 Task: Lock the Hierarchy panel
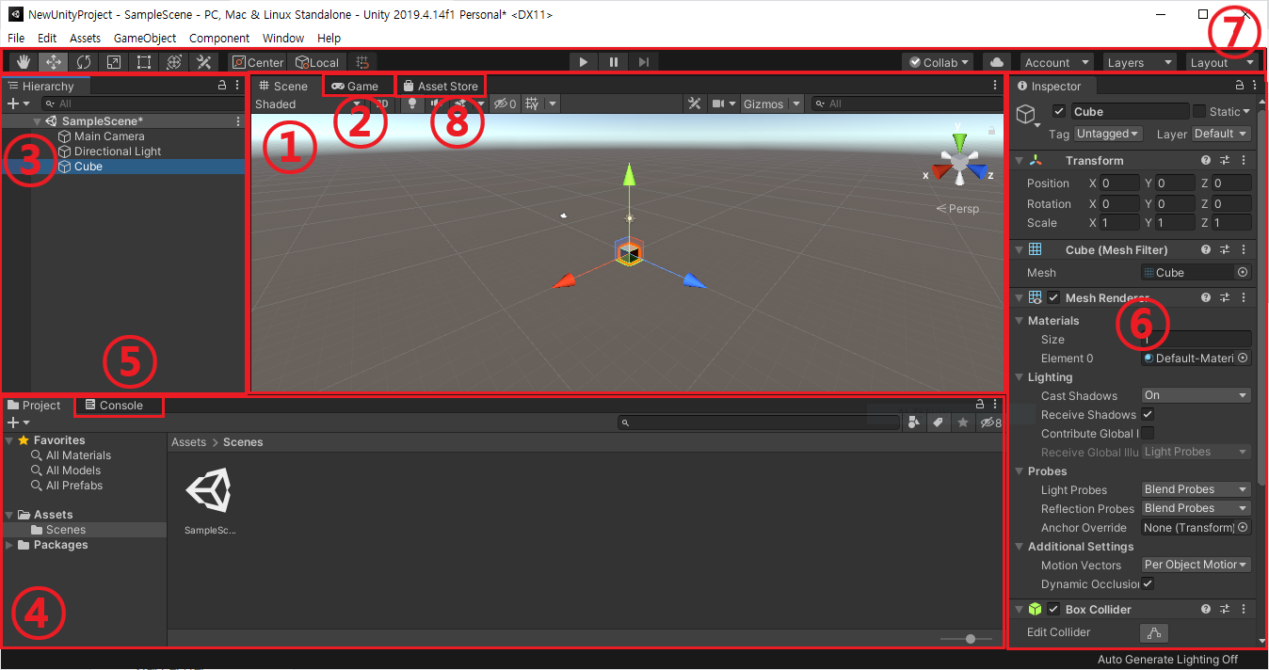click(223, 85)
